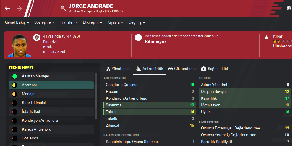Open the Geçmiş menu
Image resolution: width=292 pixels, height=146 pixels.
[x=137, y=22]
